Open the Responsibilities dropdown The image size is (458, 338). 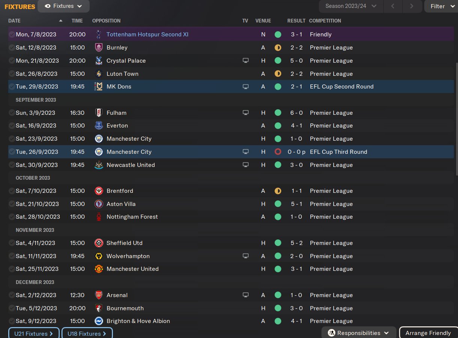point(359,333)
